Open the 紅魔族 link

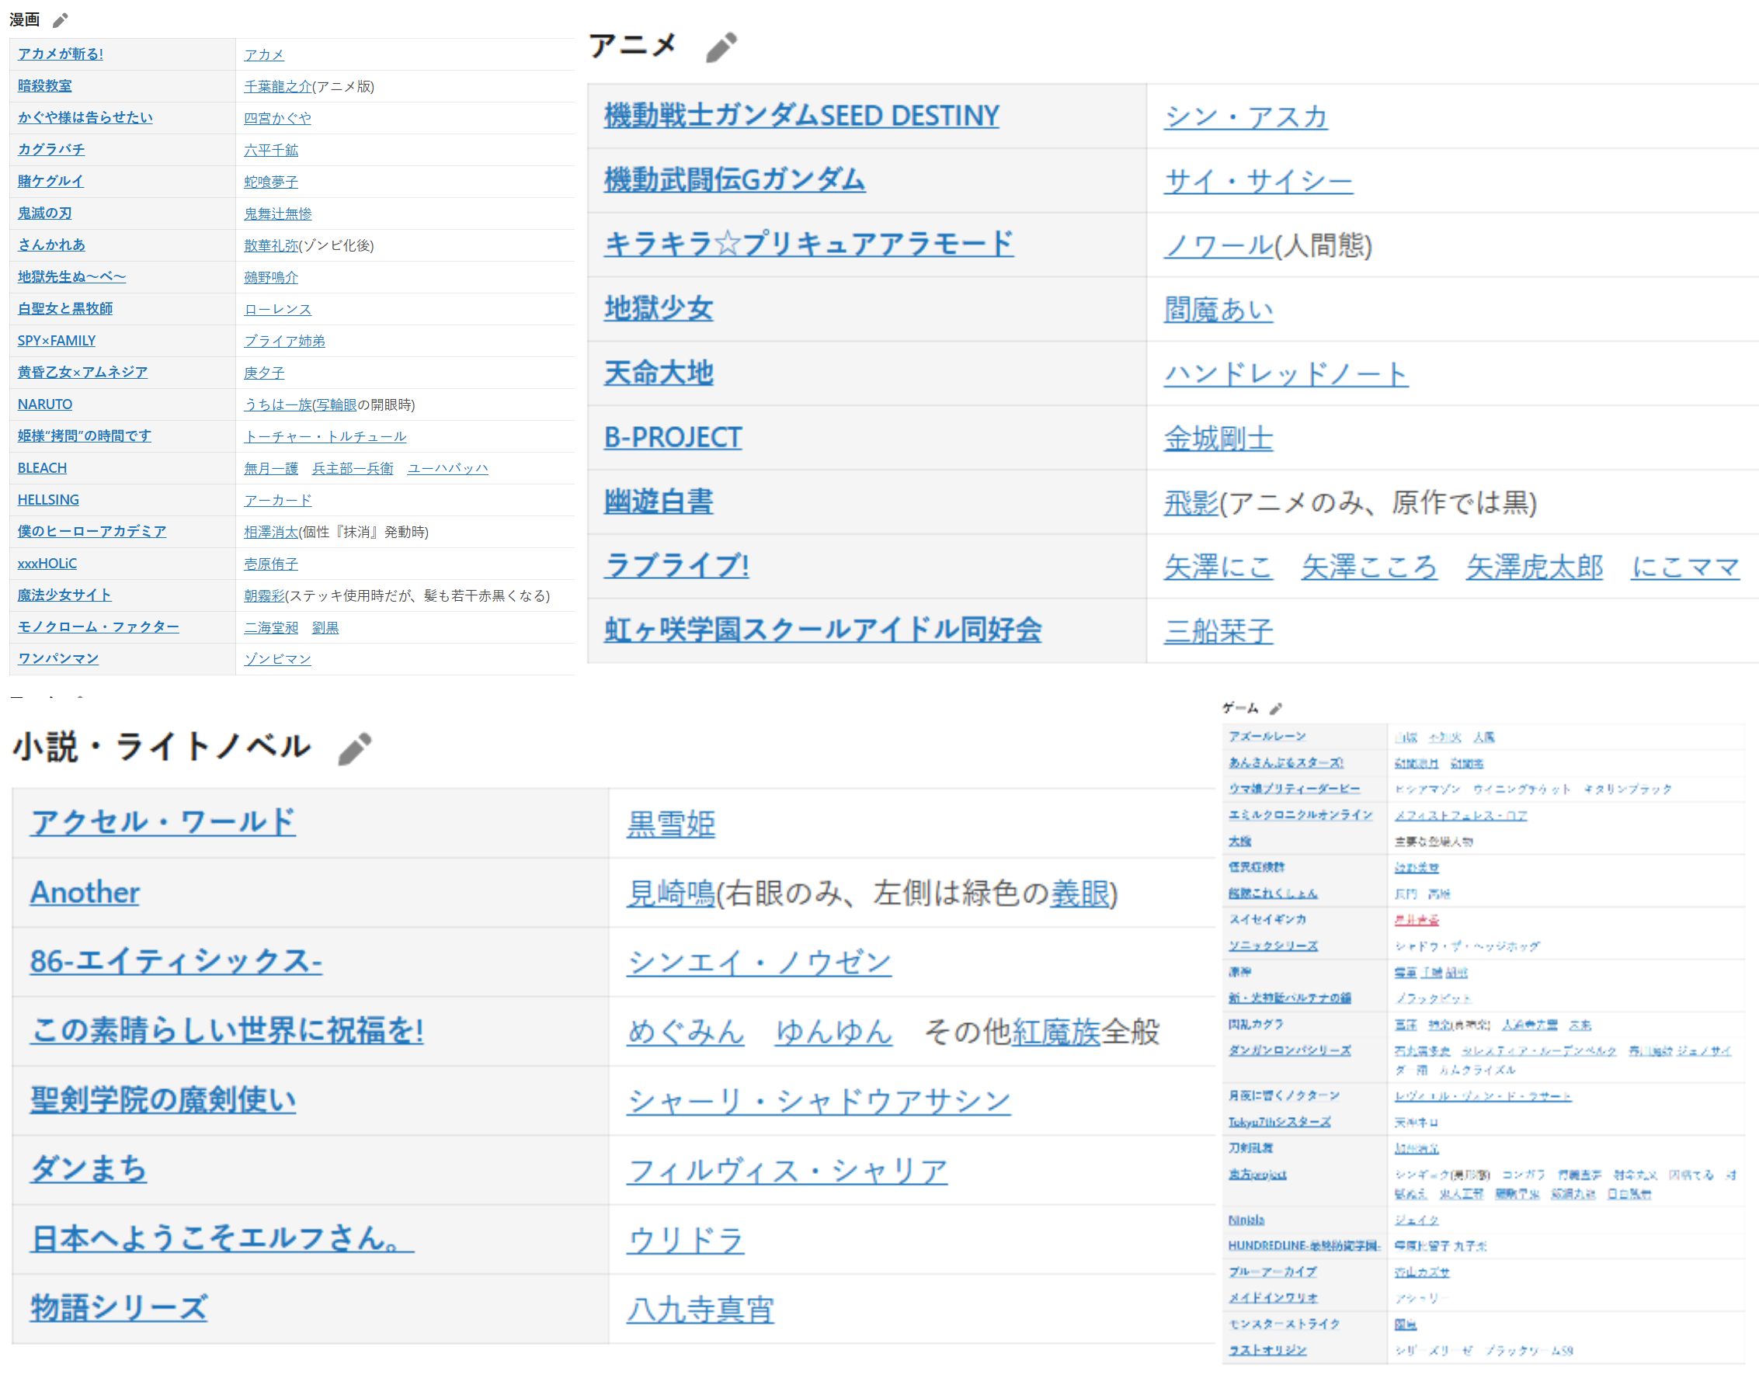[x=1055, y=1032]
